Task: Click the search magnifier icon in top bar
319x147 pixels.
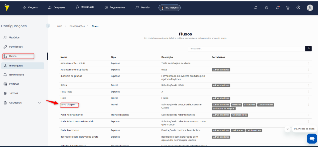Action: [x=255, y=8]
